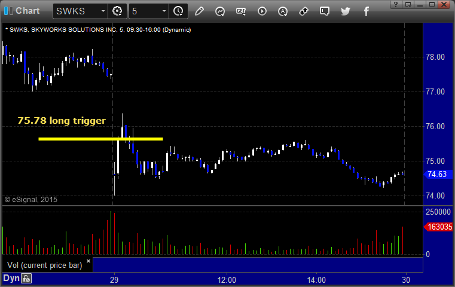This screenshot has height=287, width=455.
Task: Open symbol settings gear next to SWKS
Action: point(117,11)
